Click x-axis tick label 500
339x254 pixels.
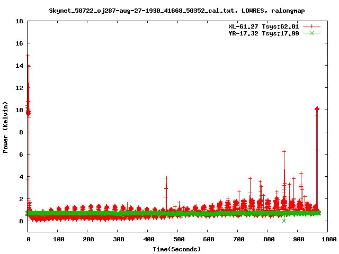point(179,239)
